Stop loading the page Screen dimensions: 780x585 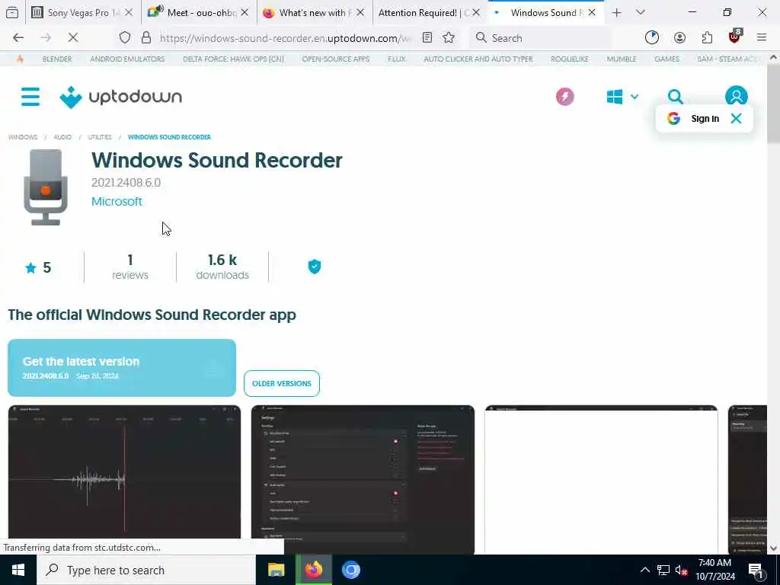tap(72, 37)
